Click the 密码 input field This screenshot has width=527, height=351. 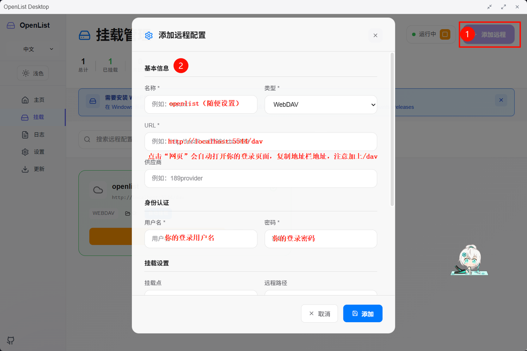tap(321, 239)
